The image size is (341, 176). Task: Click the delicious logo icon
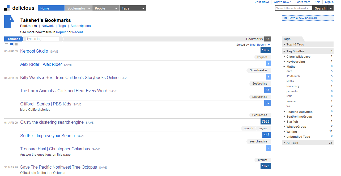coord(7,8)
